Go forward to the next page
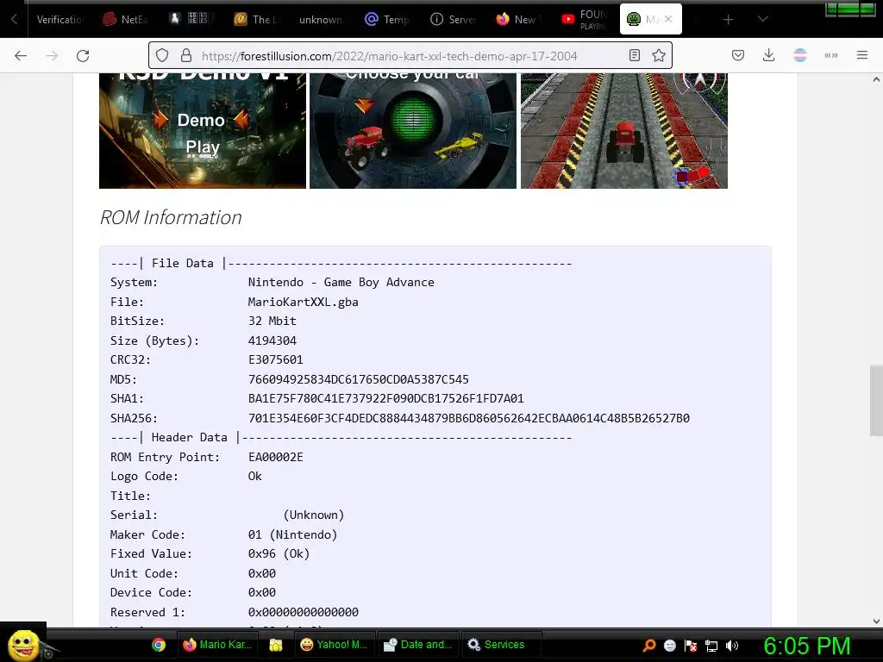This screenshot has height=662, width=883. click(x=52, y=56)
